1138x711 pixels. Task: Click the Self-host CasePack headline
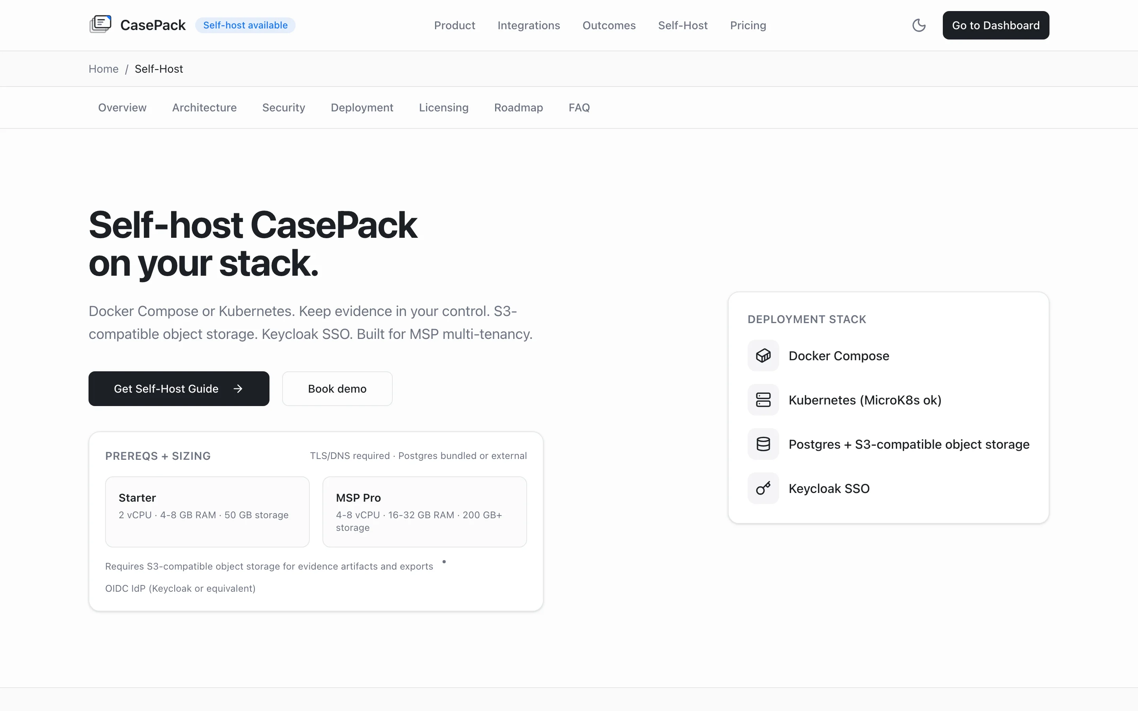coord(253,244)
